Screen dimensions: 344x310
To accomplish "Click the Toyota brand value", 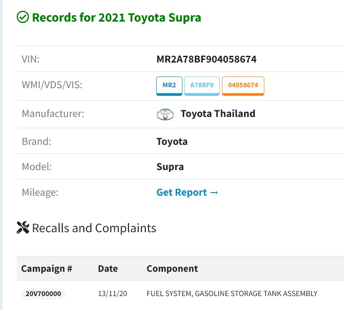I will (x=172, y=142).
